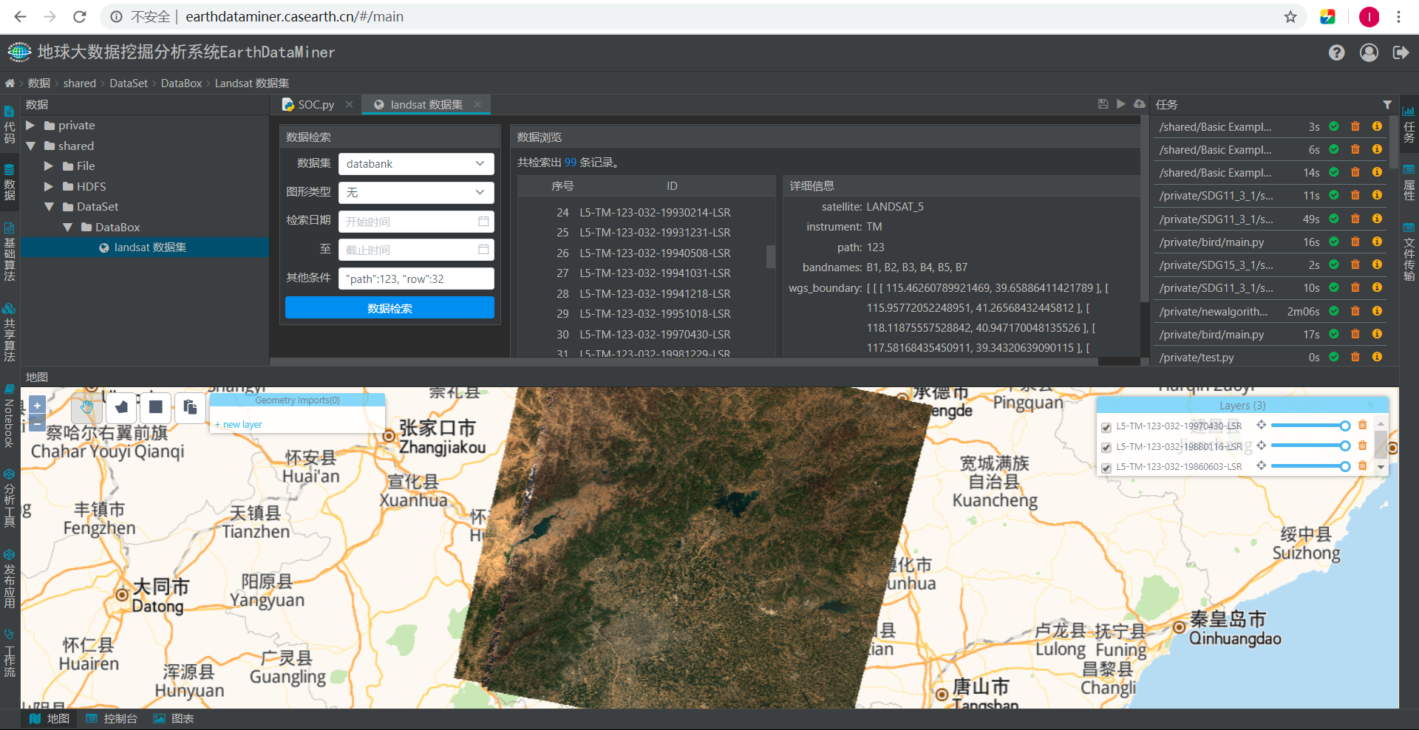Open start date calendar picker
Viewport: 1419px width, 730px height.
483,222
